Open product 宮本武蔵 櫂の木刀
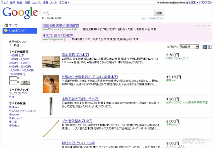 click(75, 55)
